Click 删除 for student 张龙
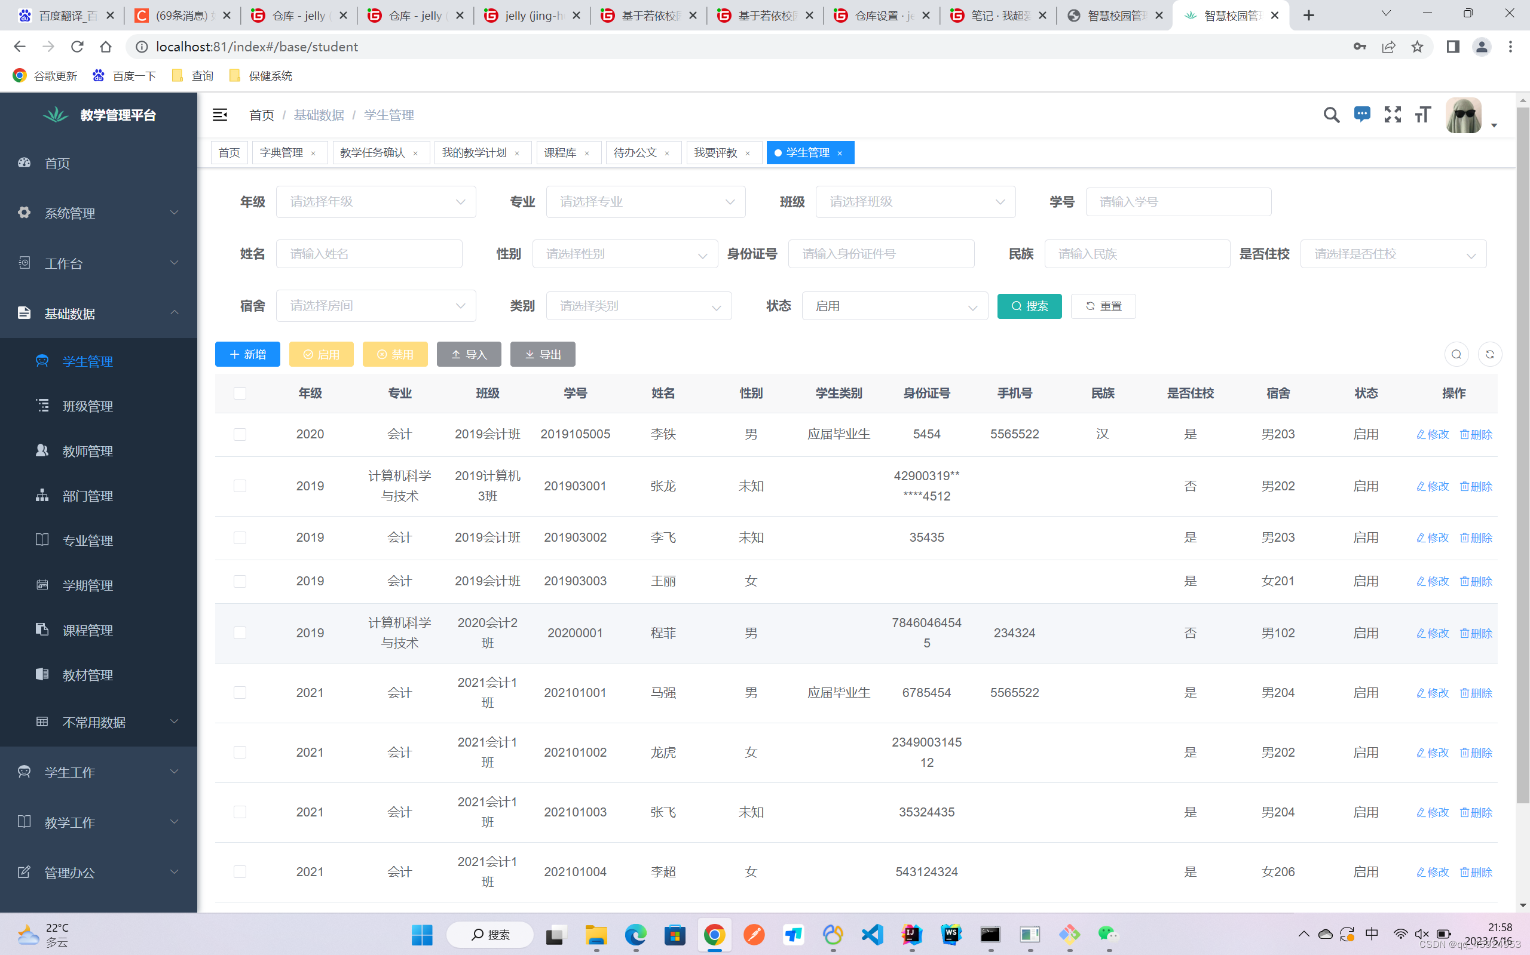This screenshot has height=955, width=1530. click(x=1476, y=486)
